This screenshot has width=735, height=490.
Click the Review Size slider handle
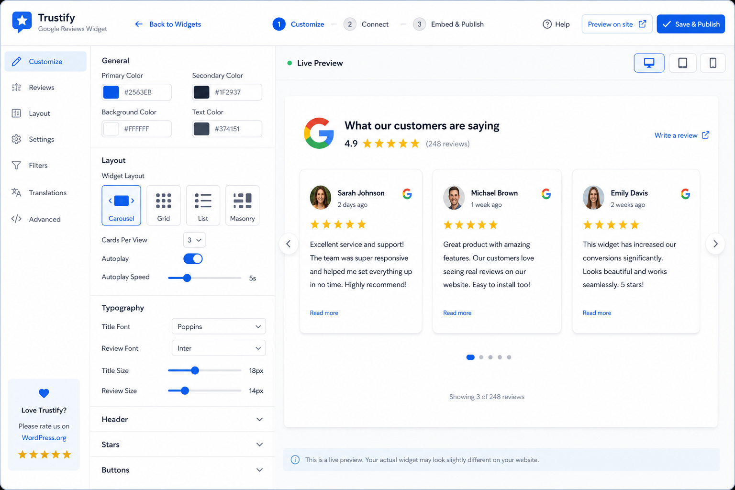185,391
